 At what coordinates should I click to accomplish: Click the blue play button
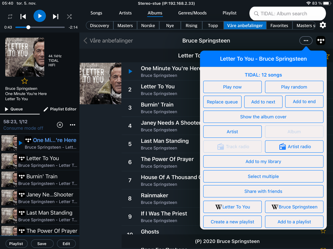[x=40, y=16]
